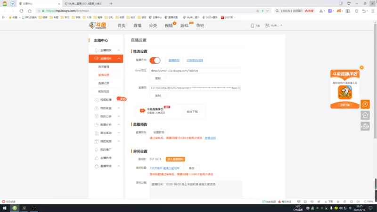The height and width of the screenshot is (212, 377).
Task: Open the 直播 nav item
Action: point(137,25)
